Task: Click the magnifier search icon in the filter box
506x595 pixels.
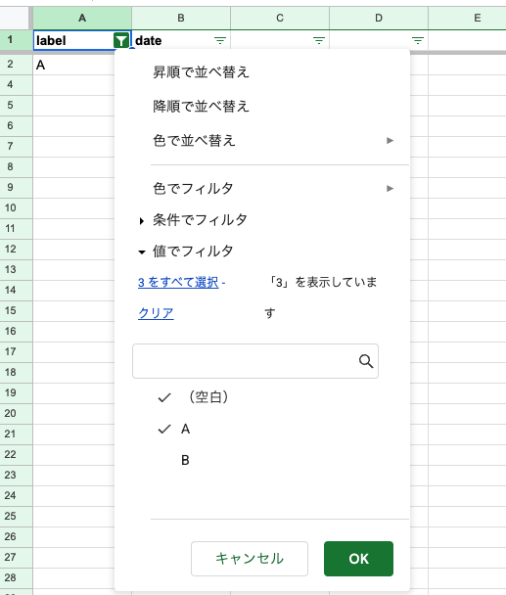Action: coord(366,361)
